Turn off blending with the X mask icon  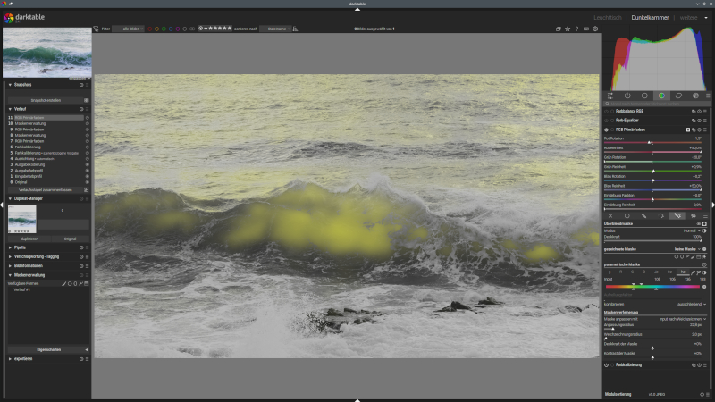(610, 215)
